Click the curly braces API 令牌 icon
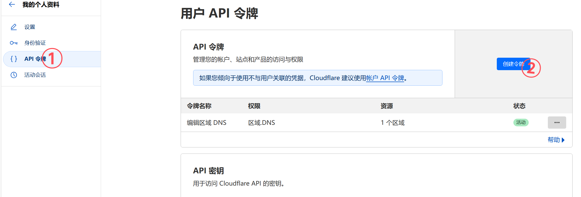 (x=14, y=59)
